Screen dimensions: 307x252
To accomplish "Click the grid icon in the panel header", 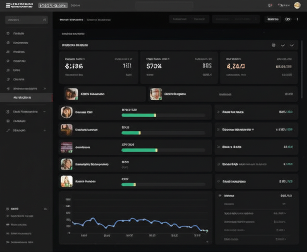I will (273, 45).
